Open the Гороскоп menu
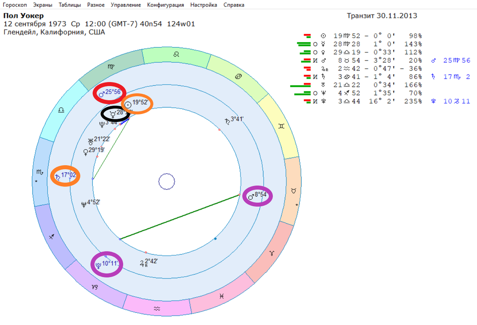 pos(16,5)
